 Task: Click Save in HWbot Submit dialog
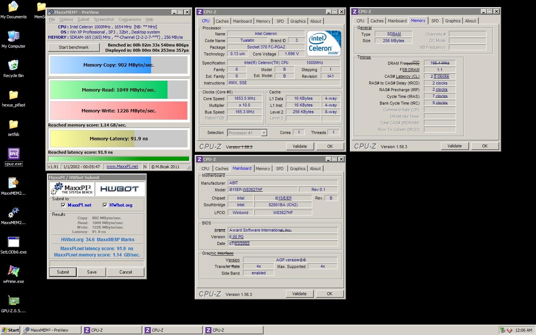(92, 272)
